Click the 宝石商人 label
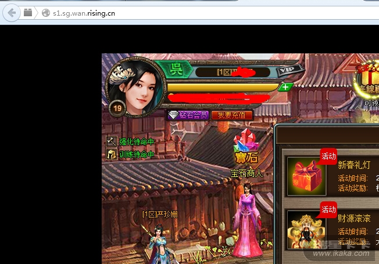Viewport: 379px width, 264px height. [246, 173]
